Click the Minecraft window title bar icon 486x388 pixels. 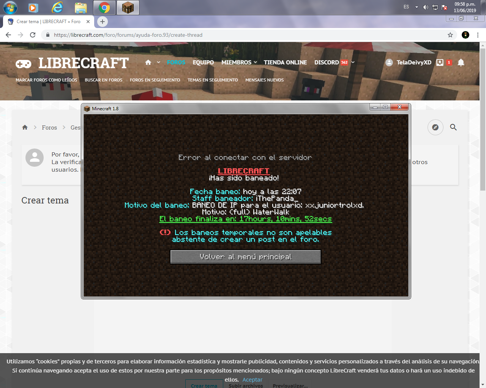(87, 108)
